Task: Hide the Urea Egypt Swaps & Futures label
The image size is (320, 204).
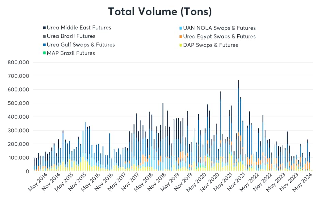Action: 219,37
